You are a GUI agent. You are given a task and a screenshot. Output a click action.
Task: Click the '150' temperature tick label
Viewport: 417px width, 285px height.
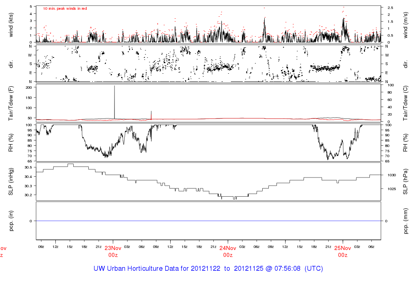[29, 98]
